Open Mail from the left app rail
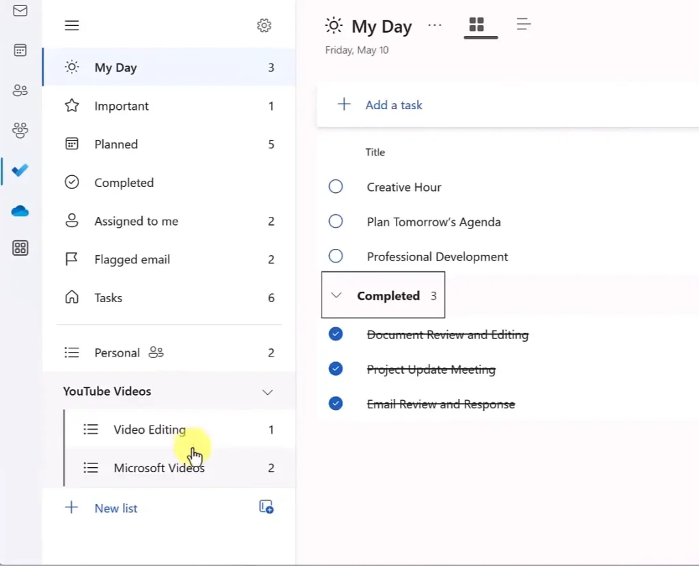The image size is (699, 566). coord(20,11)
